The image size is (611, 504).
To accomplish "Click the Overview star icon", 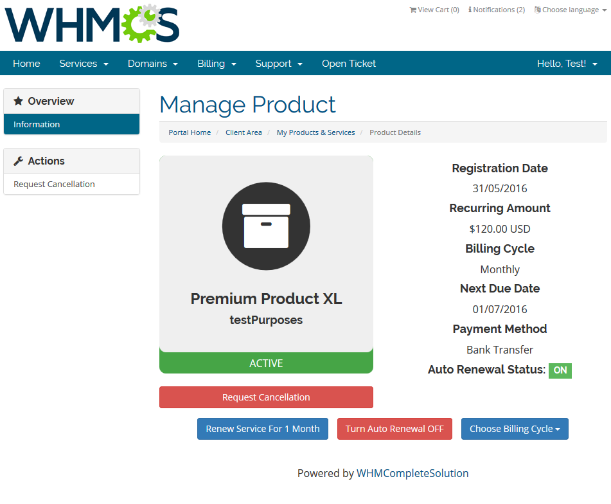I will click(x=19, y=102).
